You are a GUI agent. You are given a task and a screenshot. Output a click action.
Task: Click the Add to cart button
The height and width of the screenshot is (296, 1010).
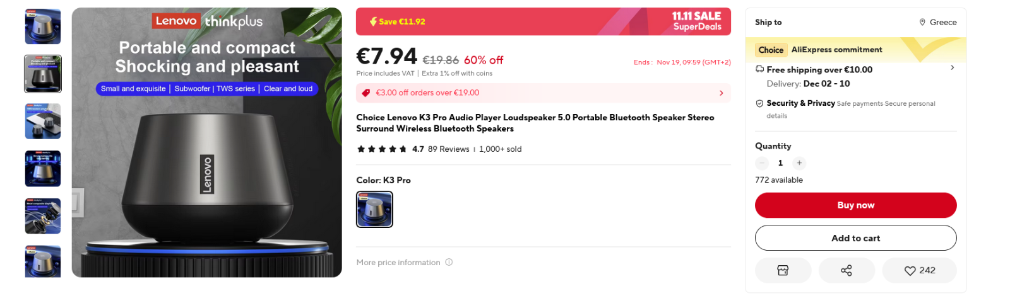855,238
